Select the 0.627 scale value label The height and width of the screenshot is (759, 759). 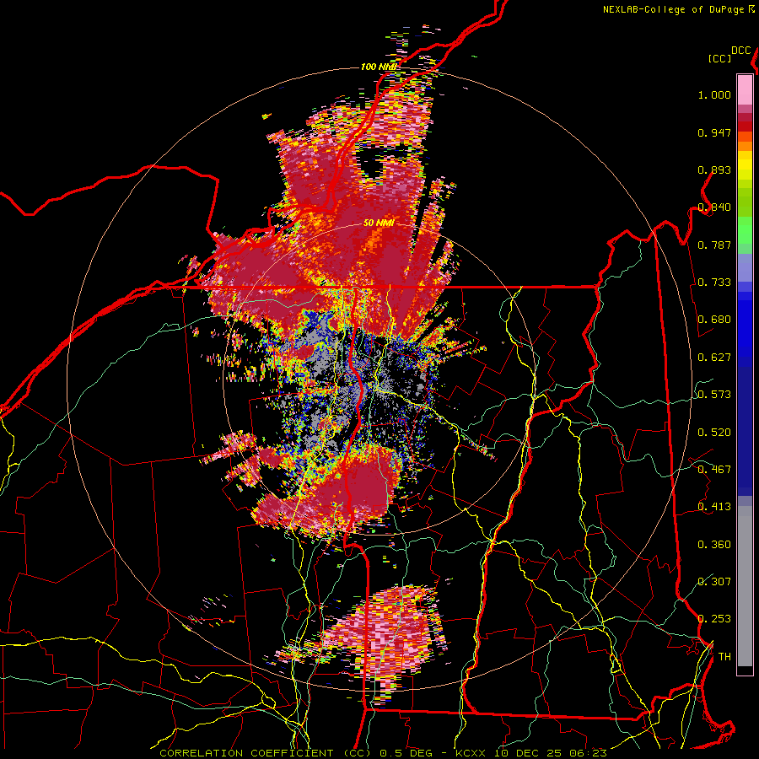(x=714, y=358)
